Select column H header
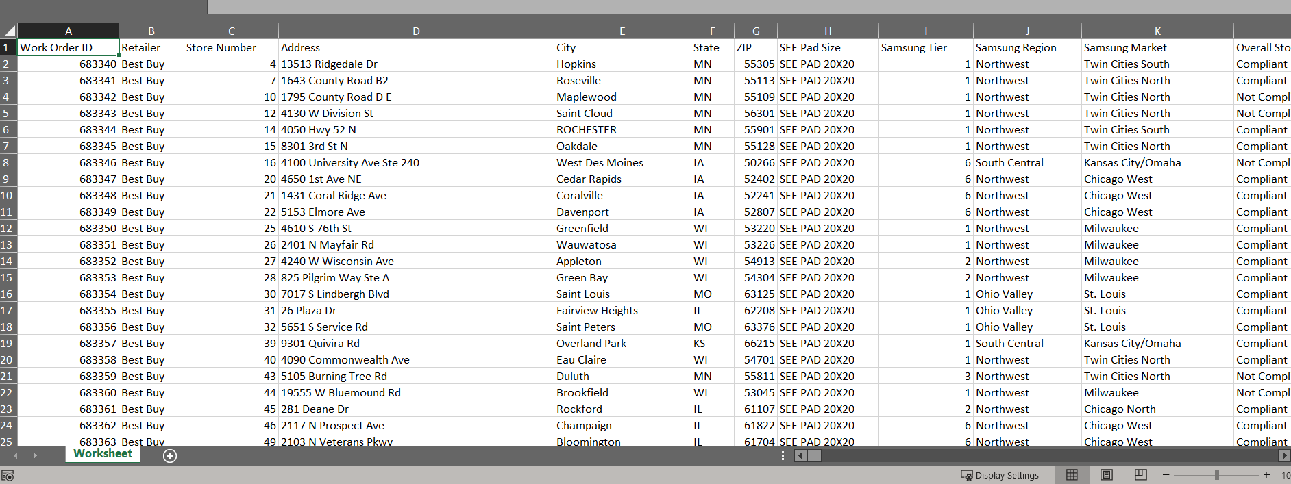This screenshot has width=1291, height=484. 828,31
